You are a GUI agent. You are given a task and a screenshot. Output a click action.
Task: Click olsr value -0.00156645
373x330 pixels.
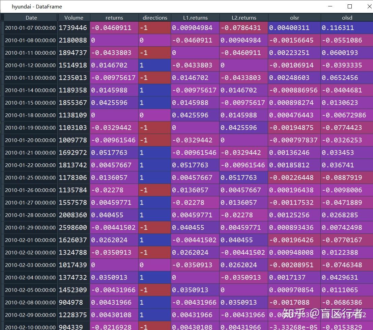294,40
